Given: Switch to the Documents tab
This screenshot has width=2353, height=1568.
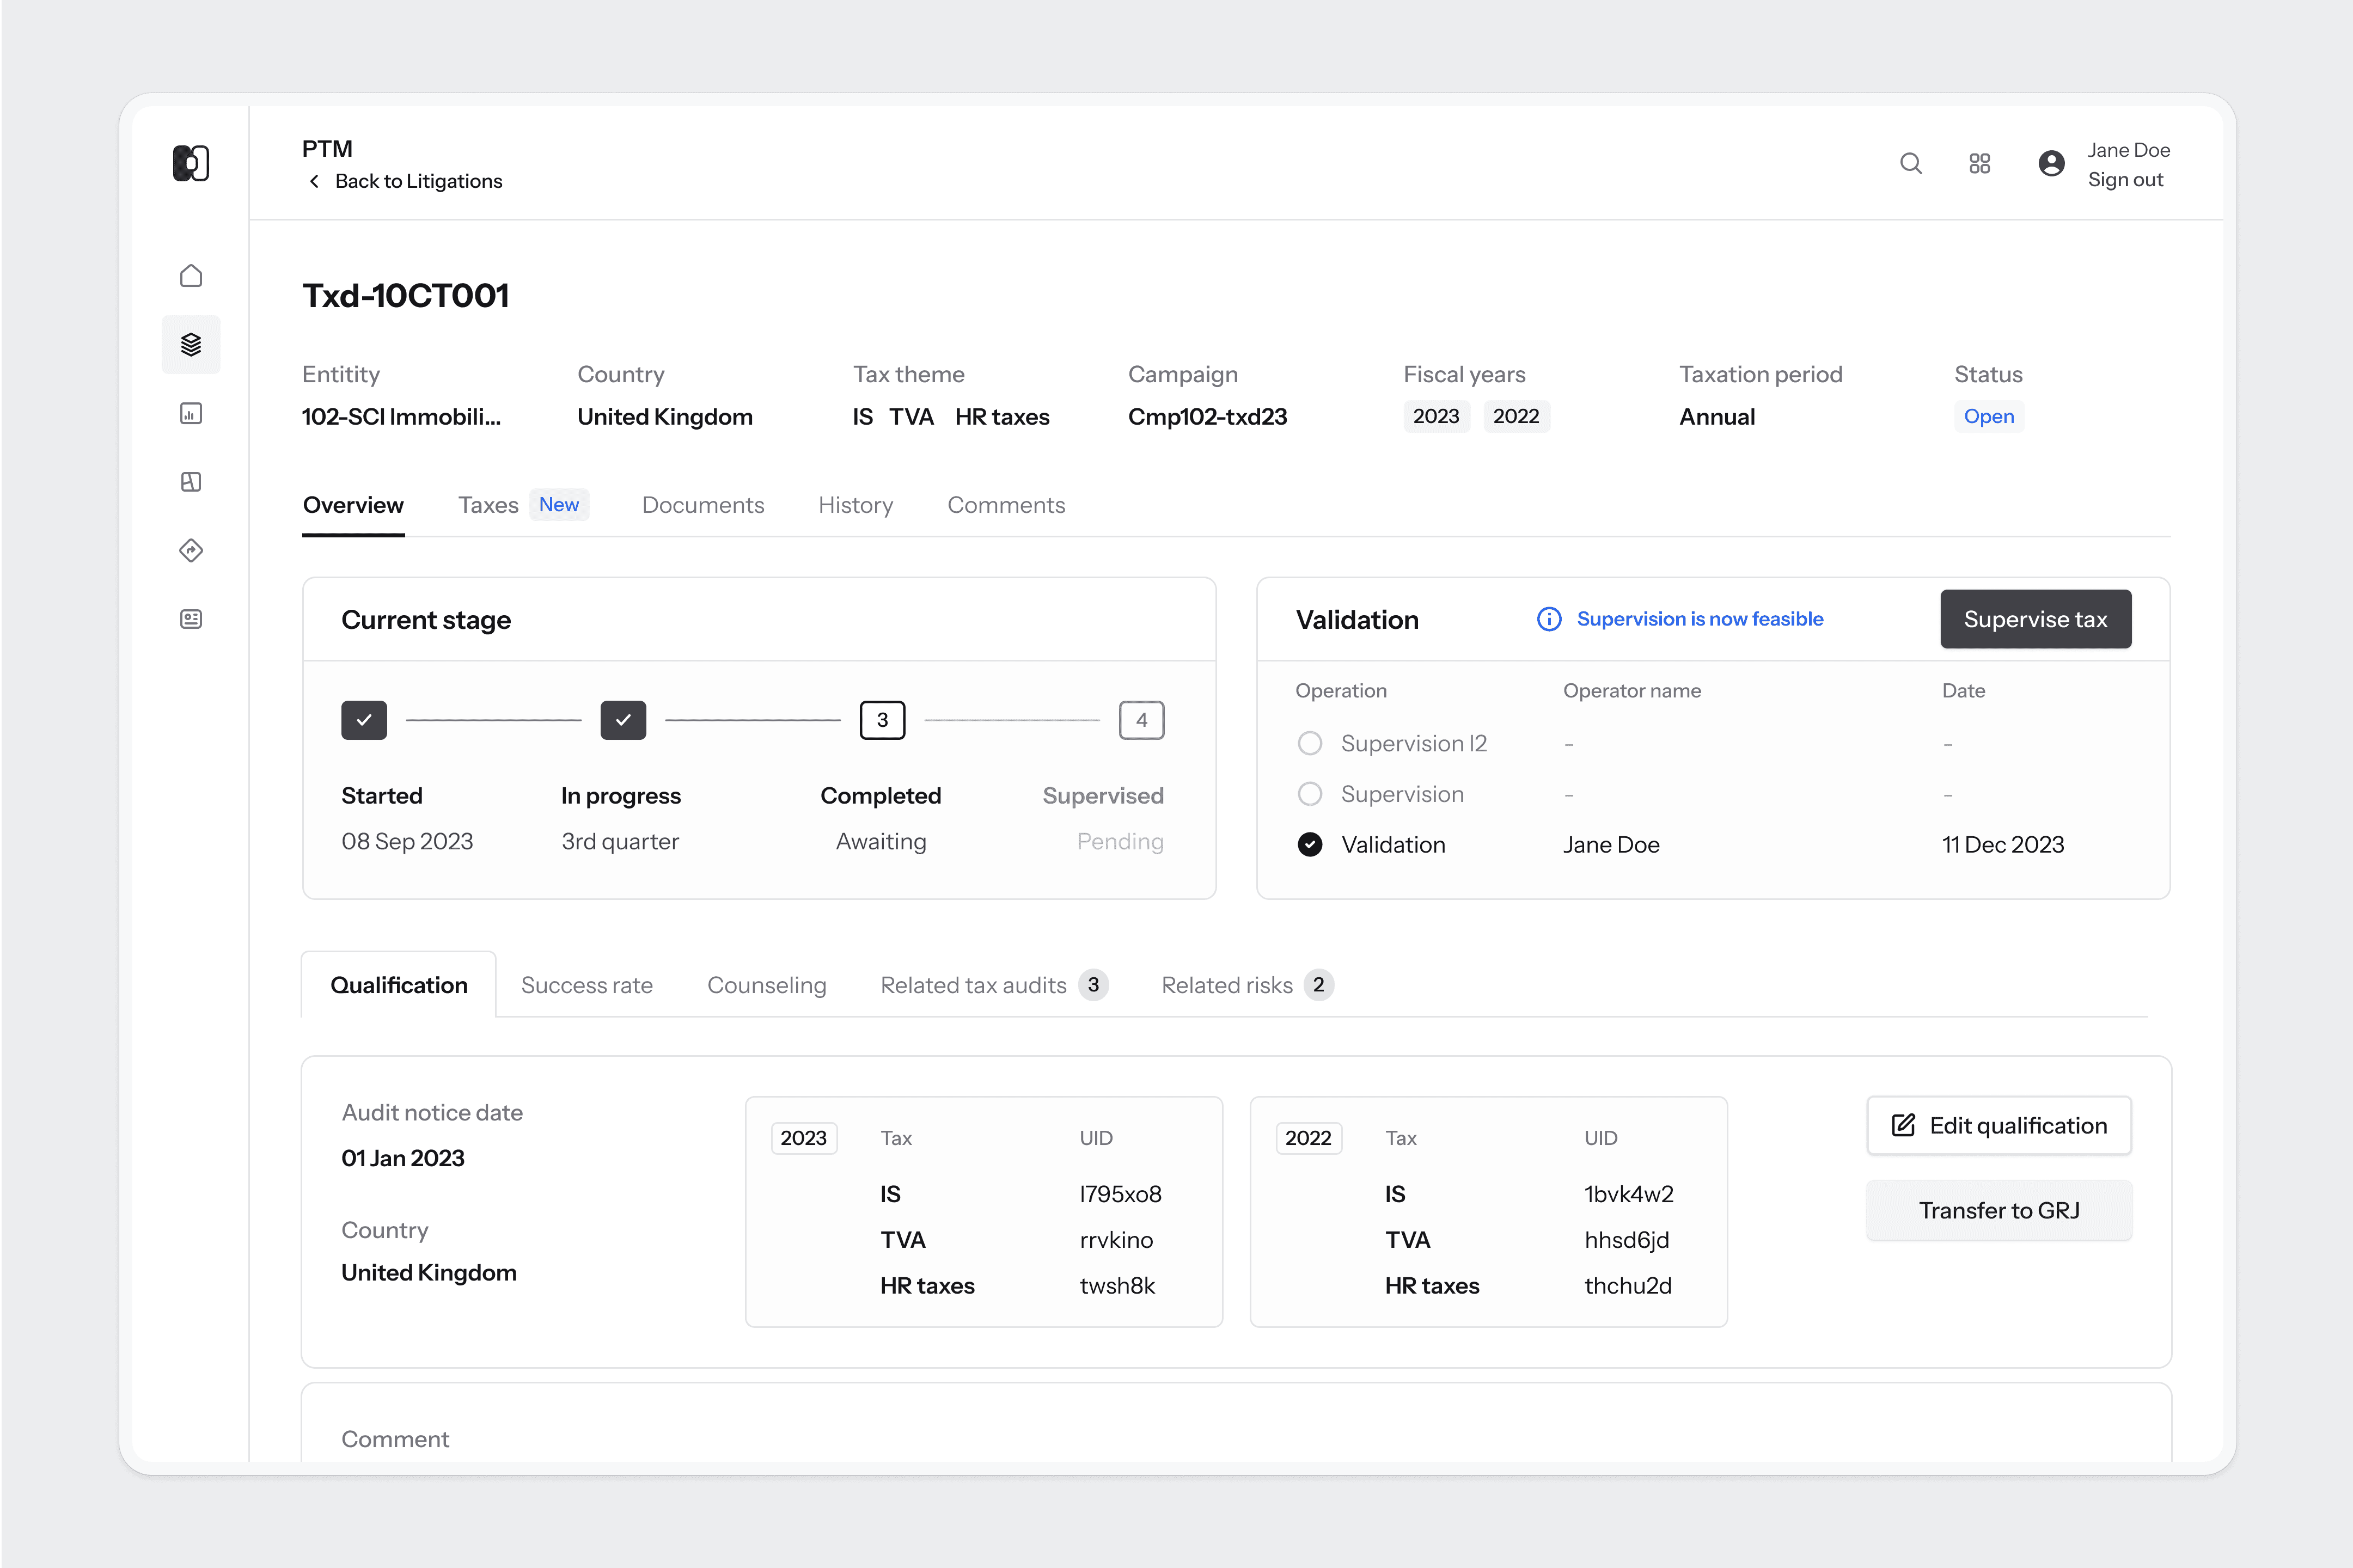Looking at the screenshot, I should pos(702,505).
